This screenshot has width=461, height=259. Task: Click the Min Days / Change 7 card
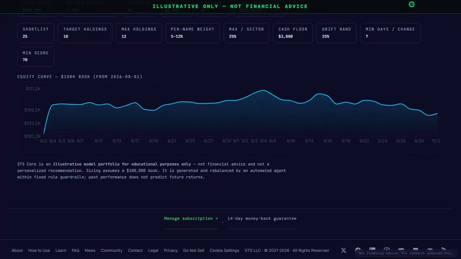390,33
